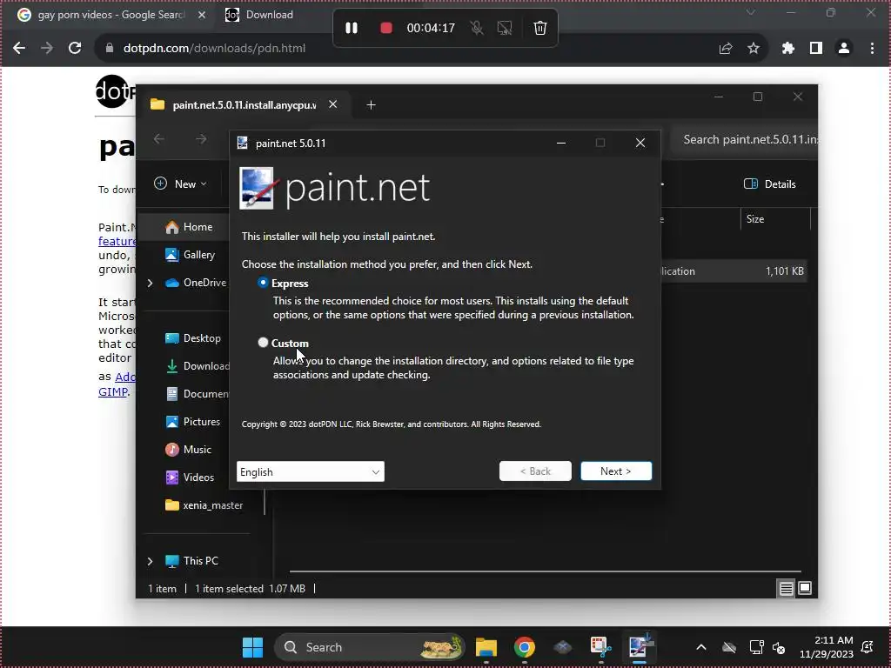The width and height of the screenshot is (891, 668).
Task: Expand the This PC tree node
Action: 150,561
